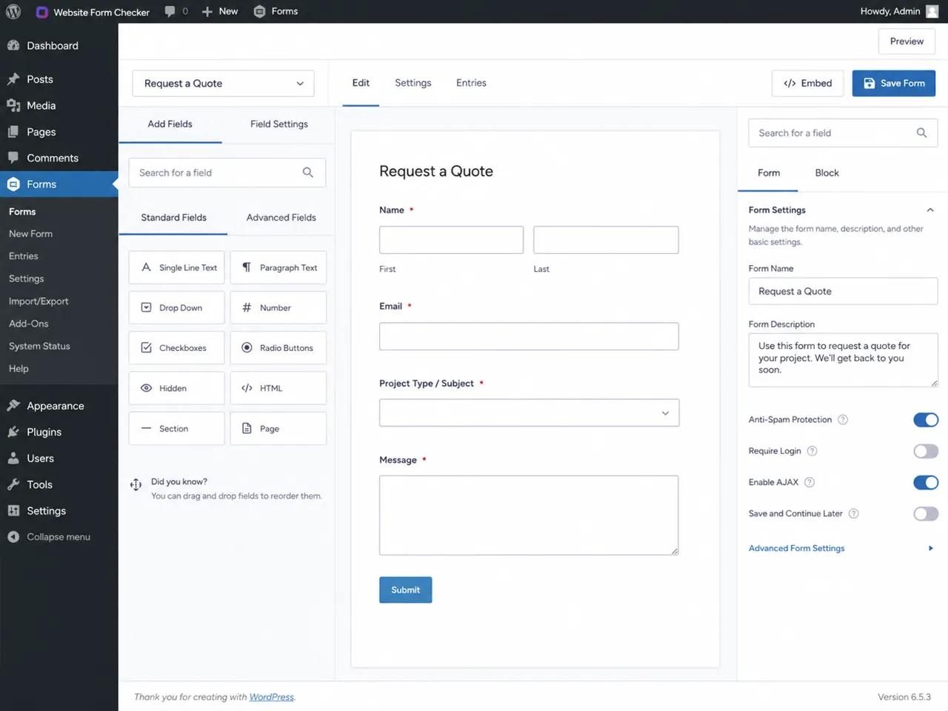Click the Embed button
The height and width of the screenshot is (711, 948).
click(x=808, y=83)
